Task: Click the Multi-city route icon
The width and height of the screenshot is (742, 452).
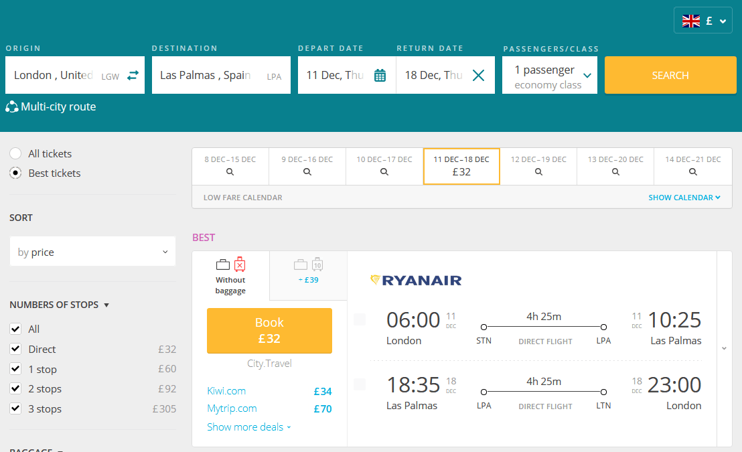Action: (x=12, y=107)
